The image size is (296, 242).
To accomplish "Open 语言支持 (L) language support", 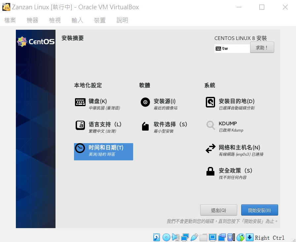I will pos(103,127).
